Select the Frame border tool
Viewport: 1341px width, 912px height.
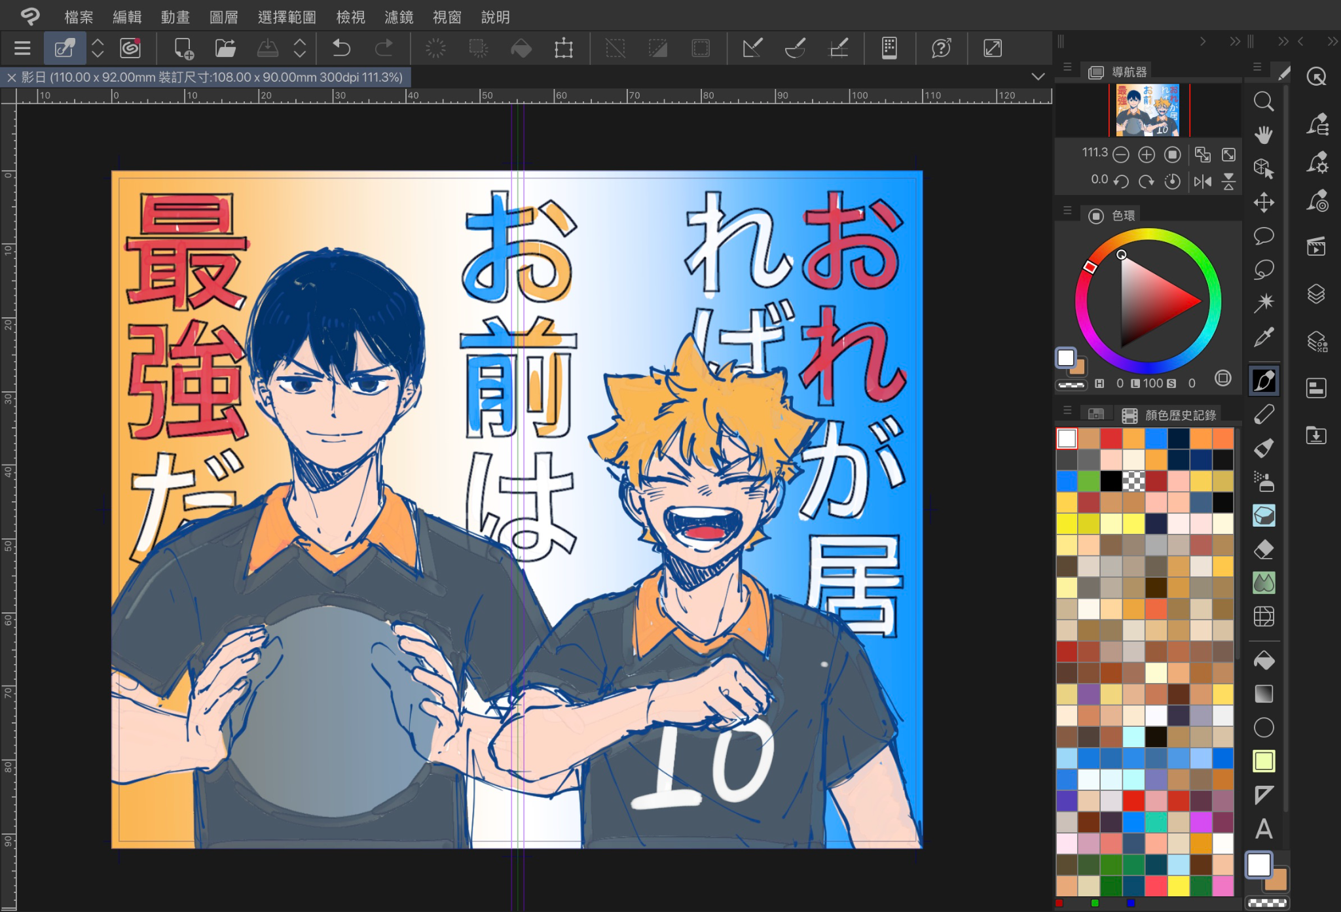1264,761
